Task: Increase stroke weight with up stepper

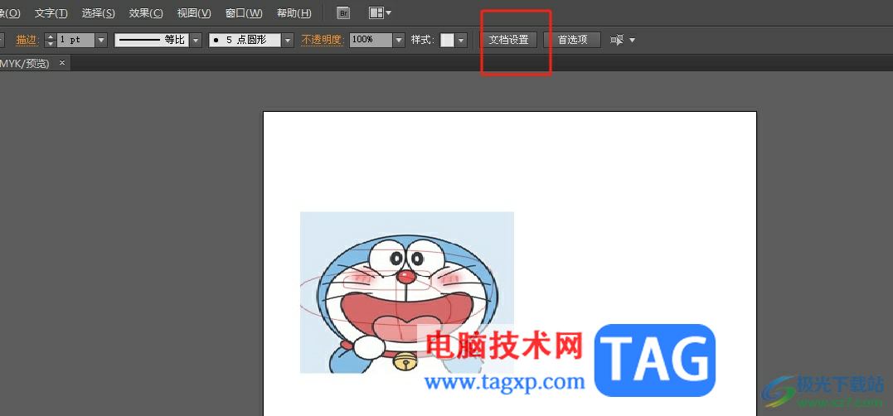Action: (x=50, y=36)
